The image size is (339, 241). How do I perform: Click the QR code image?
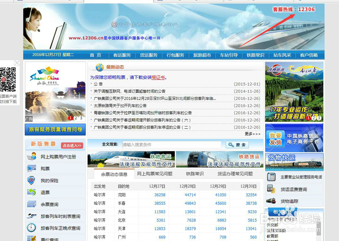tap(8, 79)
